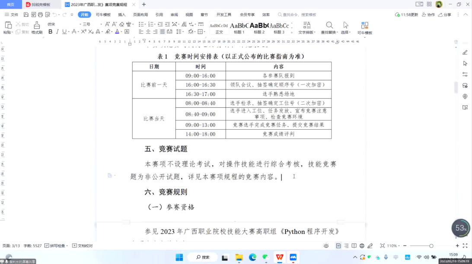Switch to web layout globe icon
The image size is (472, 264).
[x=362, y=246]
